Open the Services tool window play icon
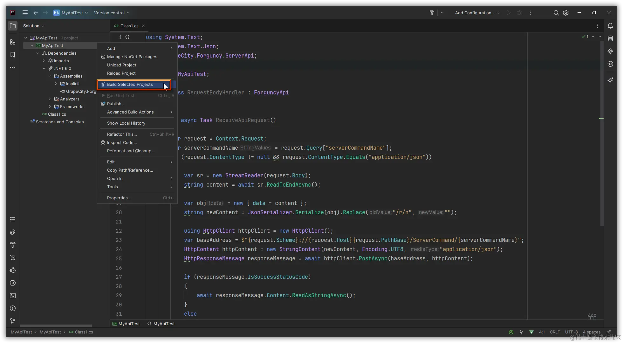The width and height of the screenshot is (623, 343). 13,283
